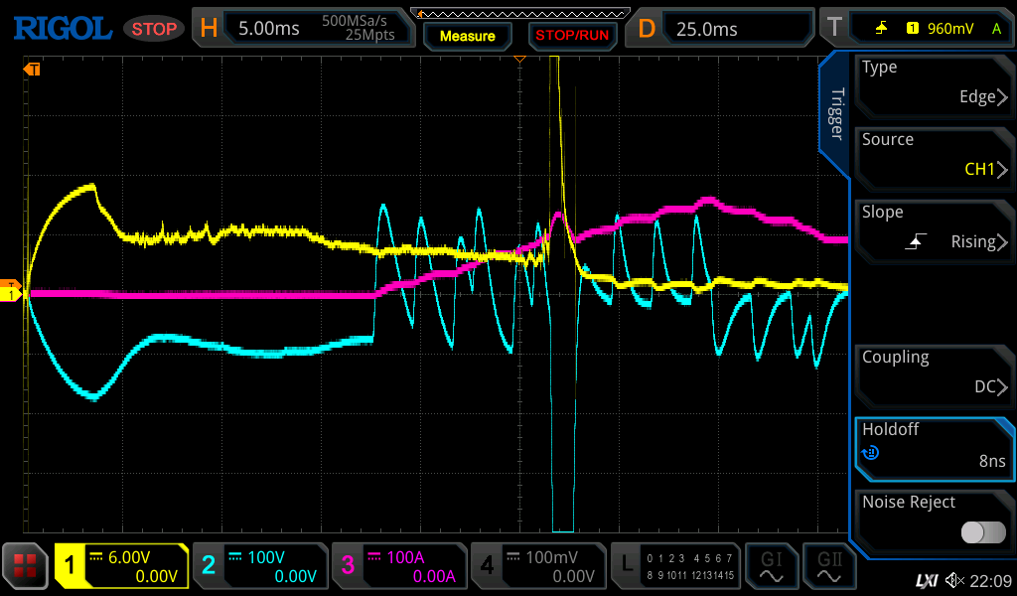Enable channel 4 100mV trace
1017x596 pixels.
pos(537,566)
